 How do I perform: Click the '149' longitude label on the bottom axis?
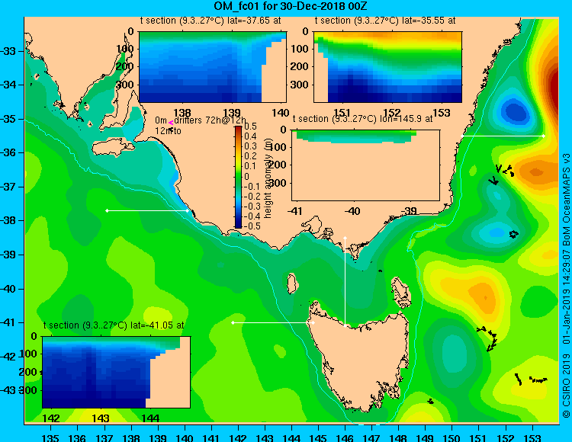click(x=426, y=438)
